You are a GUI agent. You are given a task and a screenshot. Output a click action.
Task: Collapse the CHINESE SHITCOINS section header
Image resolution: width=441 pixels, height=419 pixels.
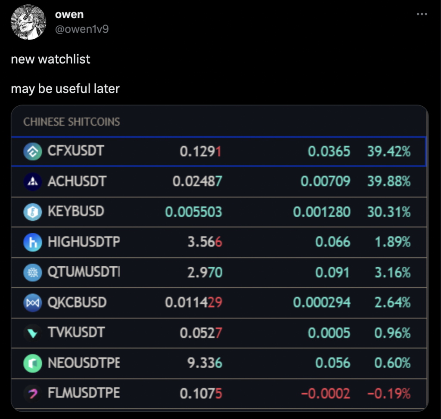[x=71, y=122]
